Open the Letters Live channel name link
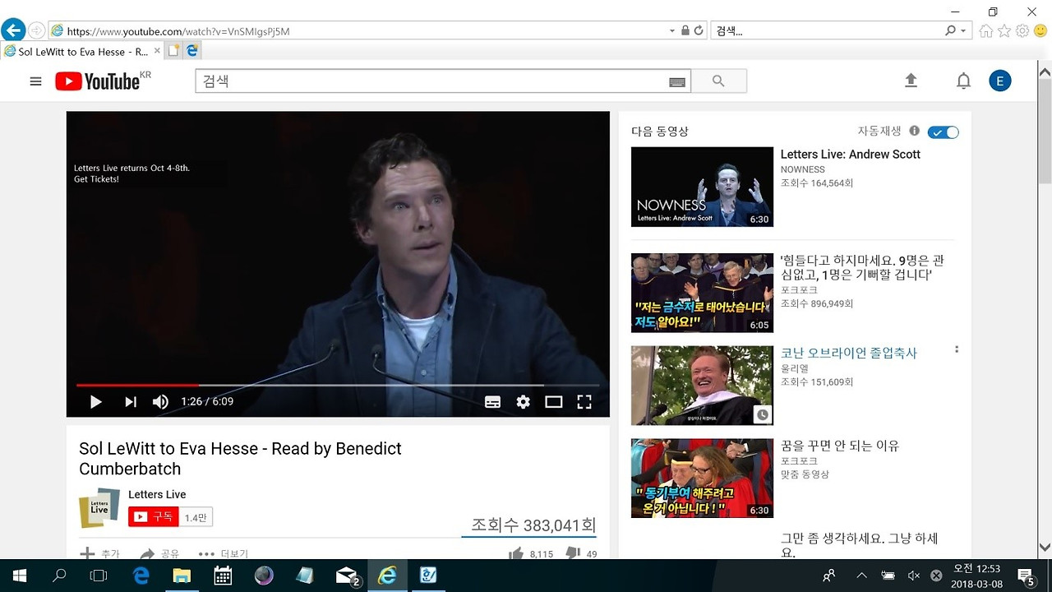The height and width of the screenshot is (592, 1052). pyautogui.click(x=157, y=494)
